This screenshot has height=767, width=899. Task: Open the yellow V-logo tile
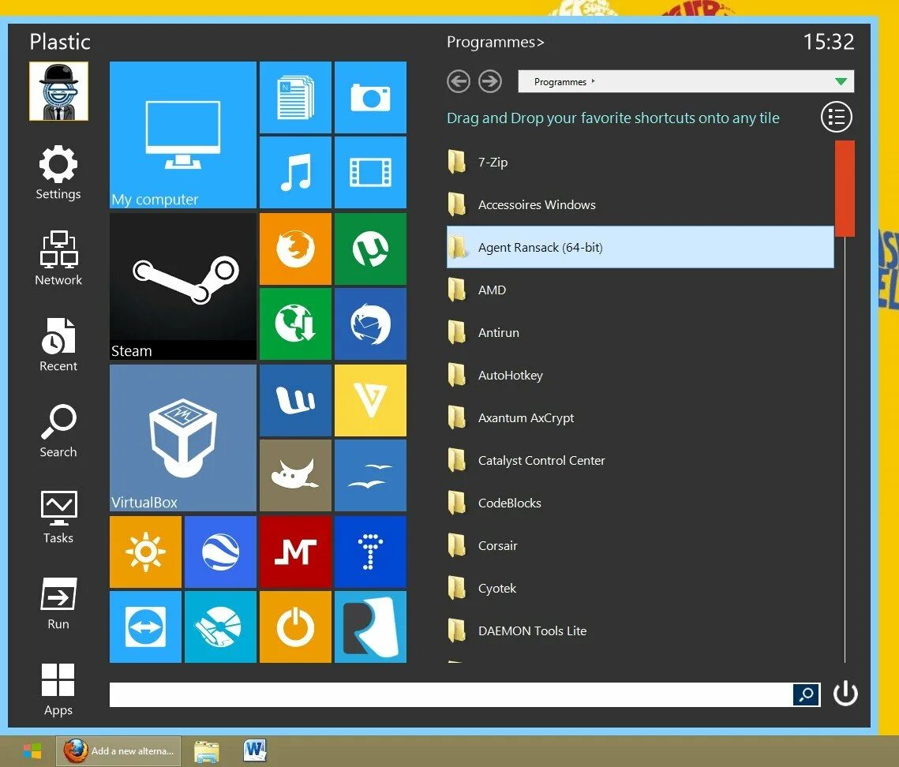point(370,400)
